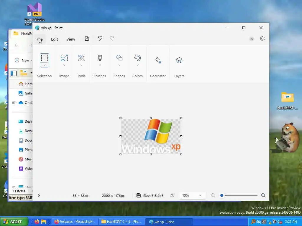Select Music in File Explorer sidebar
The height and width of the screenshot is (226, 302).
(x=25, y=159)
